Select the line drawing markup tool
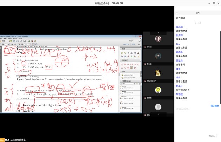 [128, 65]
